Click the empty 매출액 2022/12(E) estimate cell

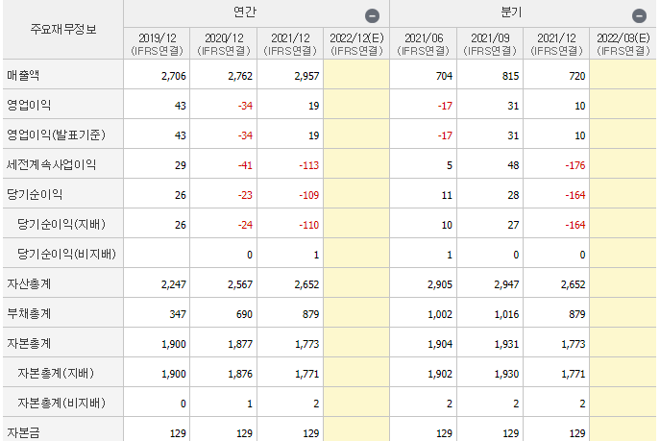[356, 74]
